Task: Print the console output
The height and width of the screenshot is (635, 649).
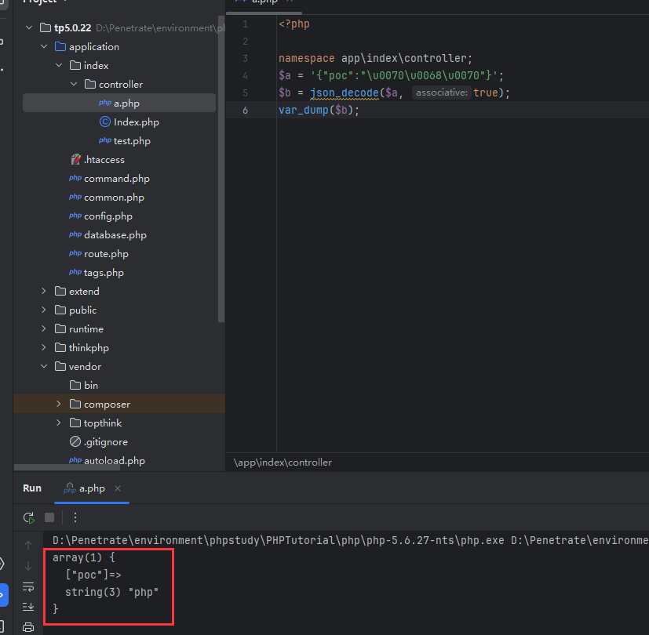Action: click(x=28, y=627)
